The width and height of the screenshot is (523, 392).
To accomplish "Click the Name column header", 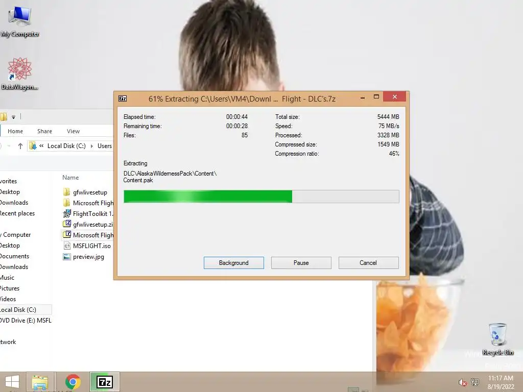I will click(x=70, y=177).
